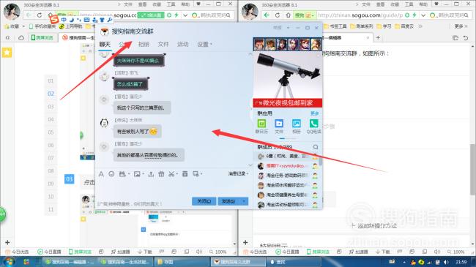Screen dimensions: 476x267
Task: Click 更多 link beside 群应用
Action: [314, 113]
